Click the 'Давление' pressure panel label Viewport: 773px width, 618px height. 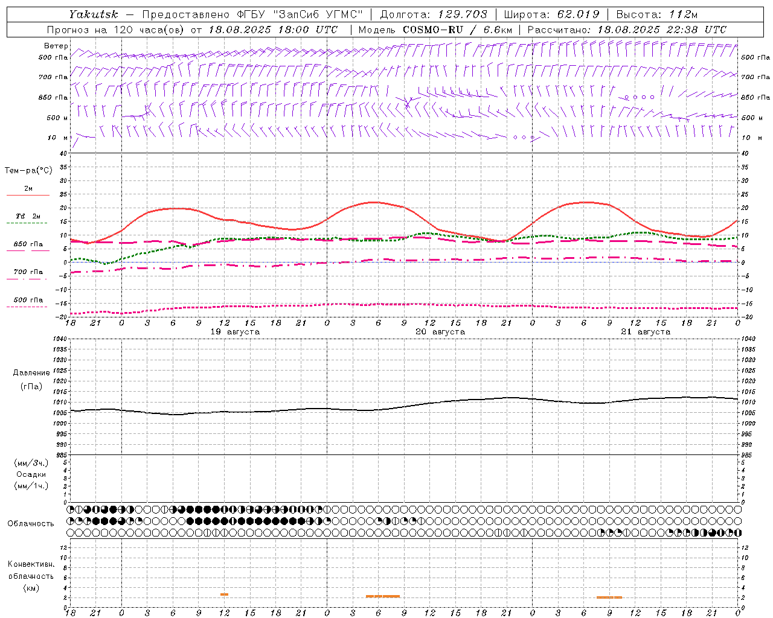point(33,373)
